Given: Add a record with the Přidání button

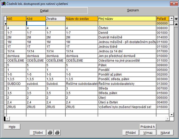Looking at the screenshot, I should pos(131,132).
